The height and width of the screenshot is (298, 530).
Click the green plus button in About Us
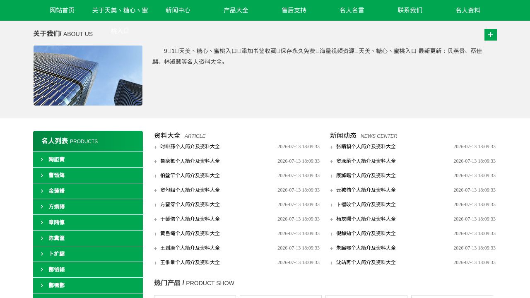click(x=491, y=35)
